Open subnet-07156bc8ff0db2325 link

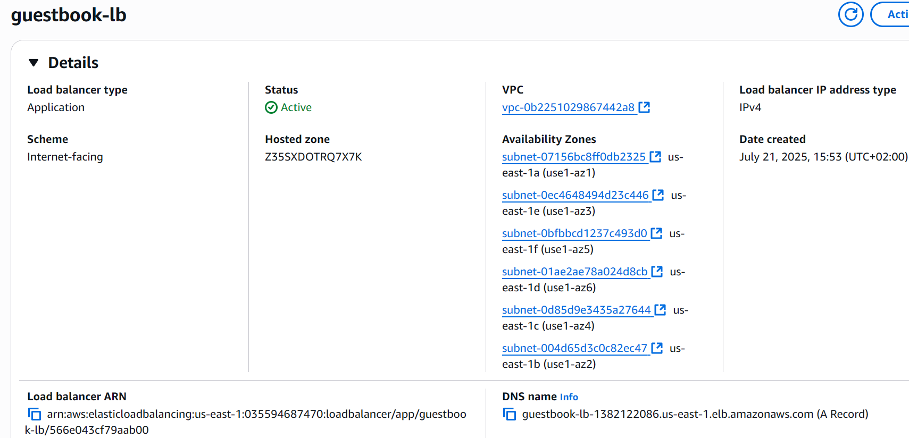[x=573, y=157]
